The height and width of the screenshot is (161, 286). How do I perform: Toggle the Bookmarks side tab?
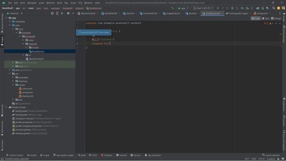[x=2, y=110]
